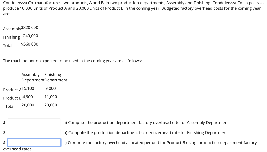This screenshot has height=152, width=267.
Task: Select the 'overhead rates' text below part c
Action: coord(17,149)
